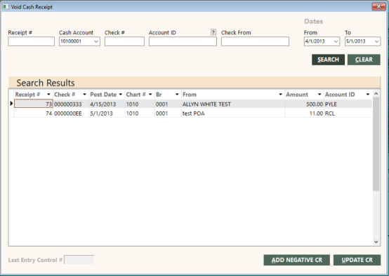The width and height of the screenshot is (389, 276).
Task: Click post date 5/1/2013 in results grid
Action: (x=107, y=113)
